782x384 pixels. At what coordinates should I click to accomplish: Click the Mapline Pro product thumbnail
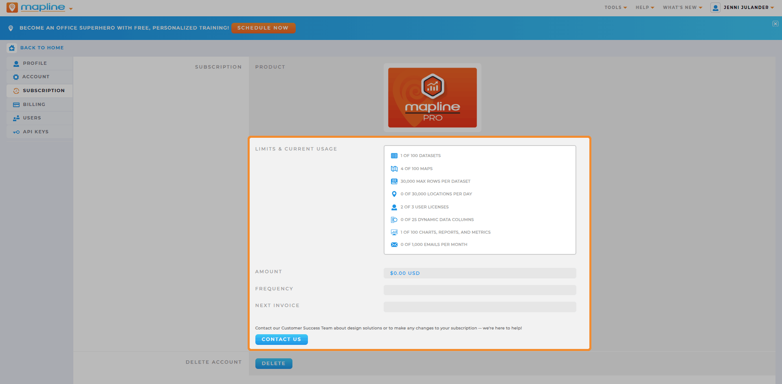pyautogui.click(x=433, y=97)
